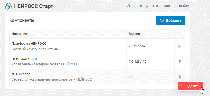Click the НЕЙРОСС Старт header title
Screen dimensions: 210x96
point(33,6)
